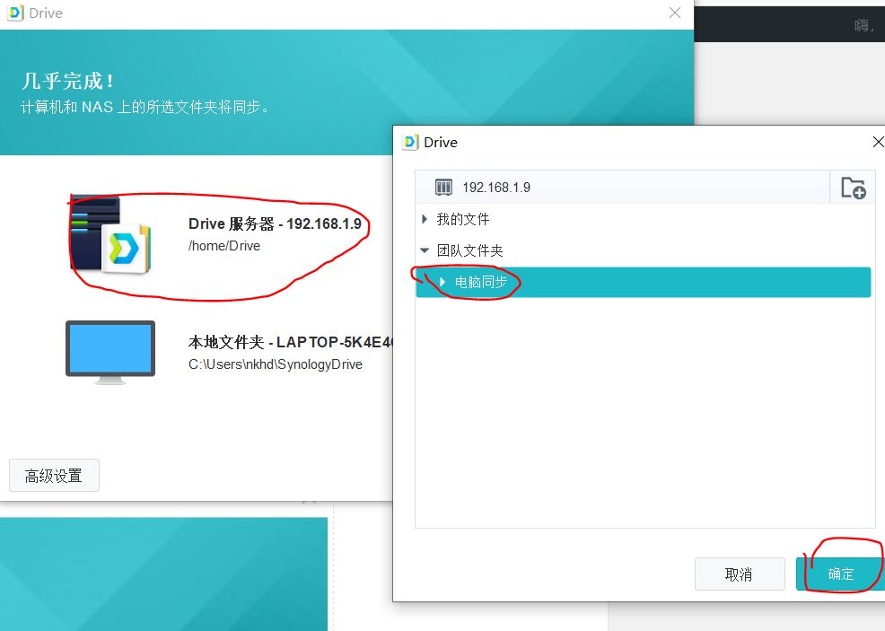Click the local folder monitor icon
The width and height of the screenshot is (885, 631).
coord(110,352)
